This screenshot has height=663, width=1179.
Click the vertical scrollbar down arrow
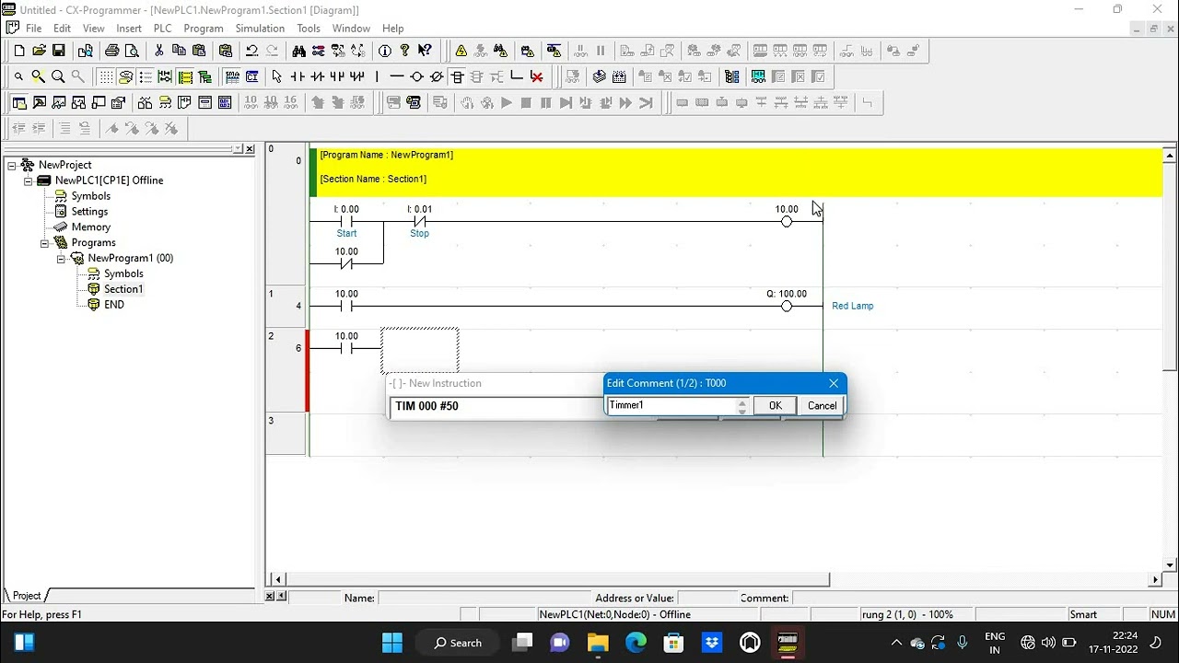point(1171,565)
